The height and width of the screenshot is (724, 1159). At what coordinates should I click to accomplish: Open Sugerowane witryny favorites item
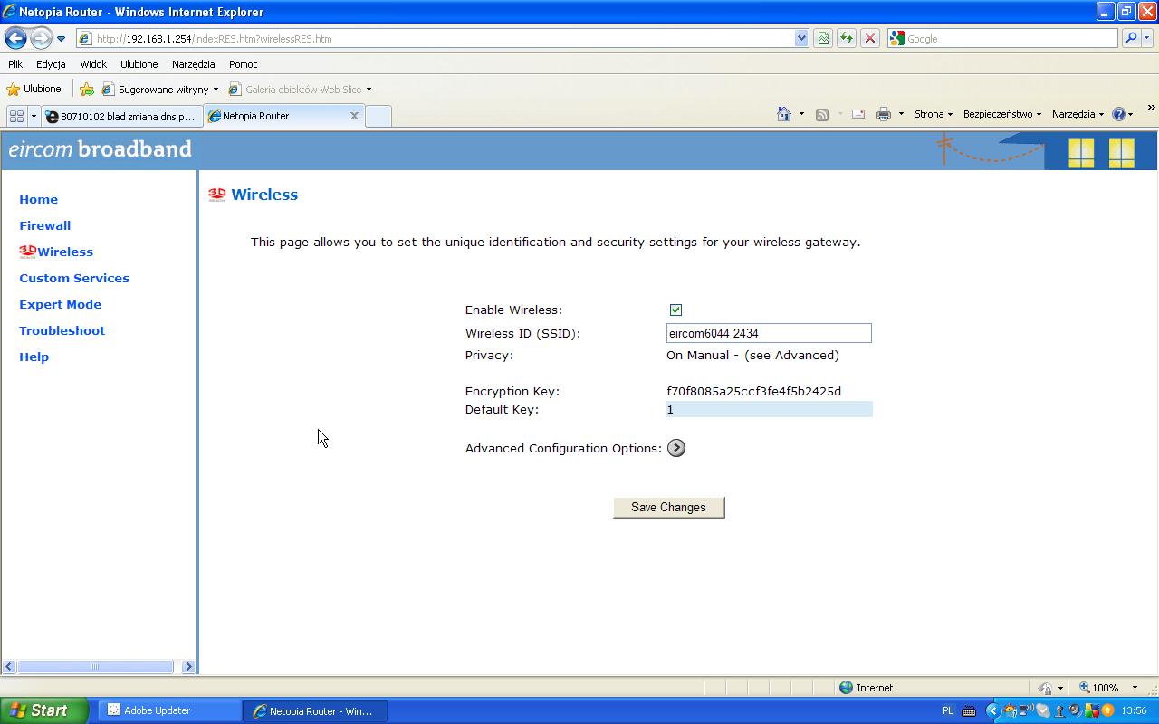point(160,90)
